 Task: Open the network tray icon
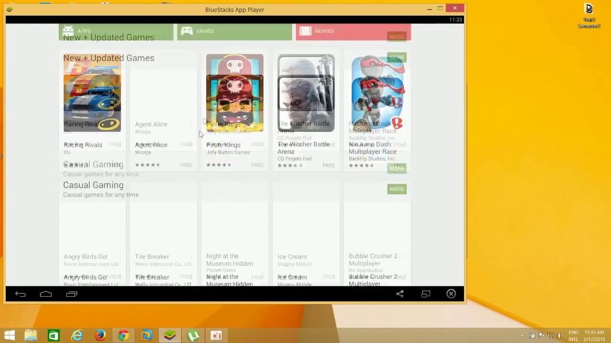(x=551, y=336)
